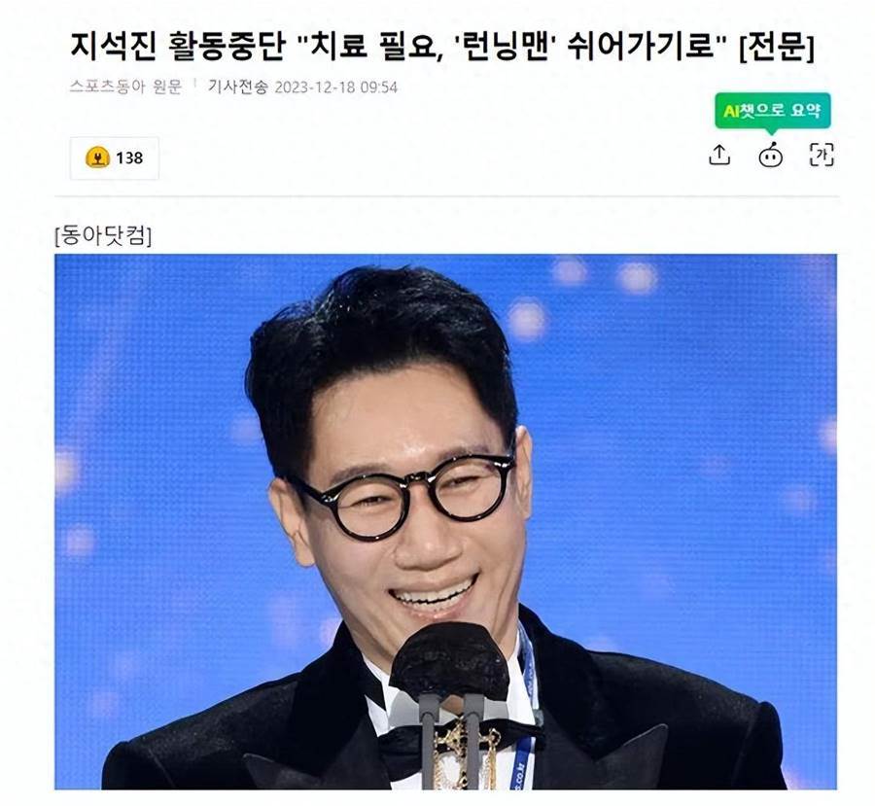The image size is (875, 806).
Task: Click the date 2023-12-18 09:54
Action: click(336, 88)
